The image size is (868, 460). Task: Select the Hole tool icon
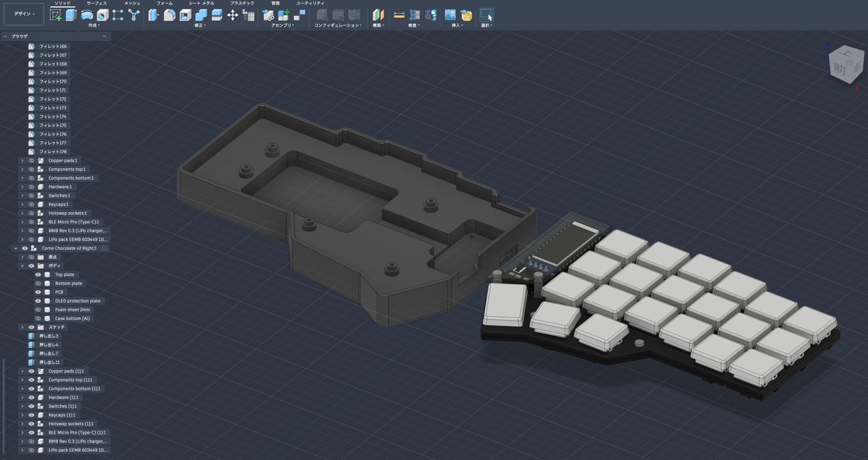pyautogui.click(x=102, y=15)
